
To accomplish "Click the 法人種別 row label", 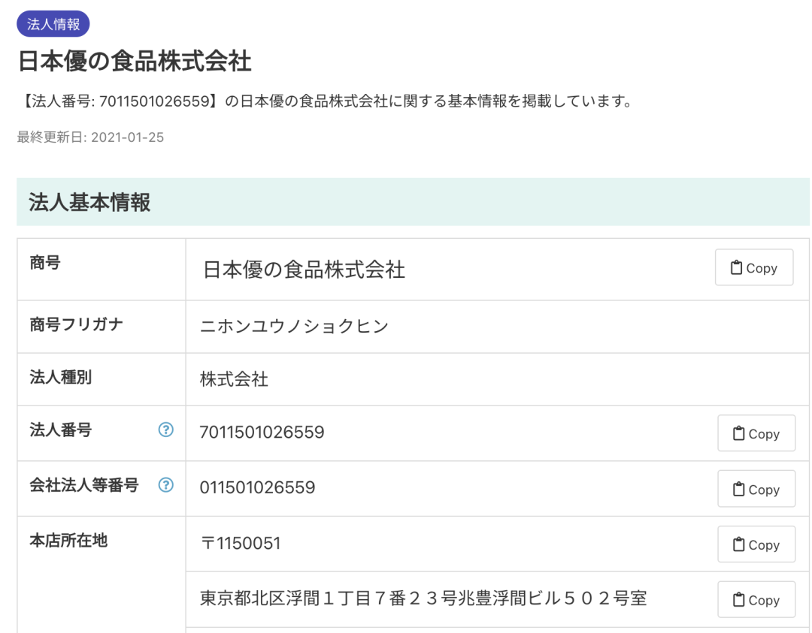I will (61, 377).
